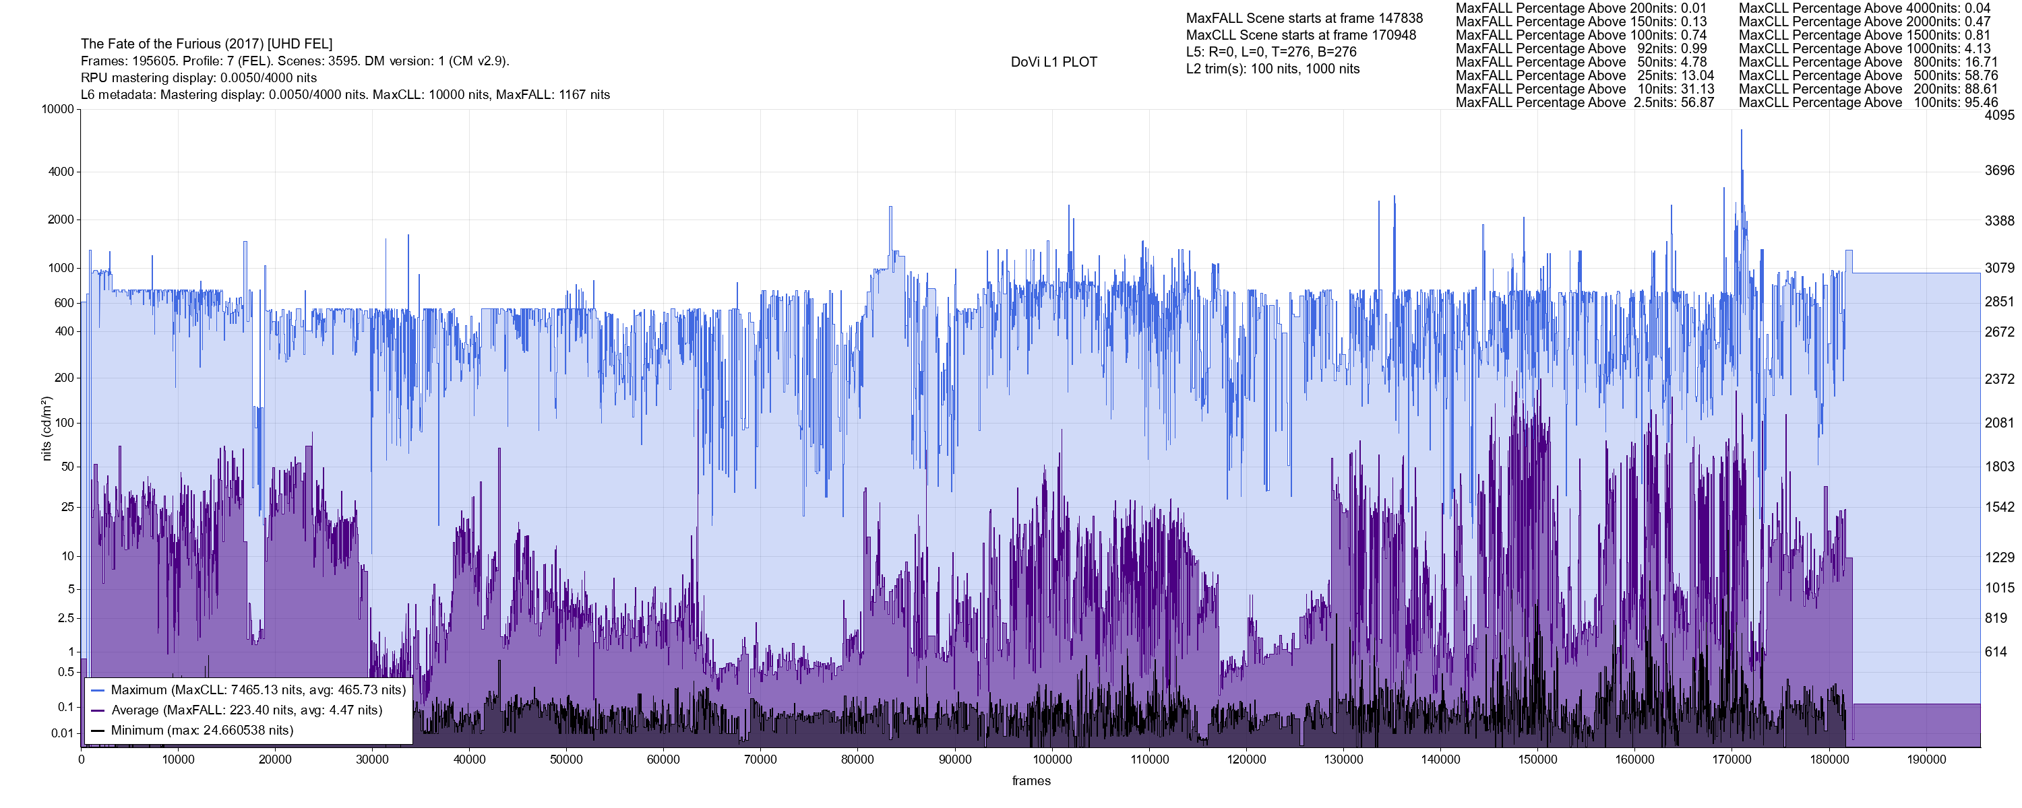The width and height of the screenshot is (2022, 808).
Task: Click the movie title The Fate of the Furious
Action: [x=206, y=44]
